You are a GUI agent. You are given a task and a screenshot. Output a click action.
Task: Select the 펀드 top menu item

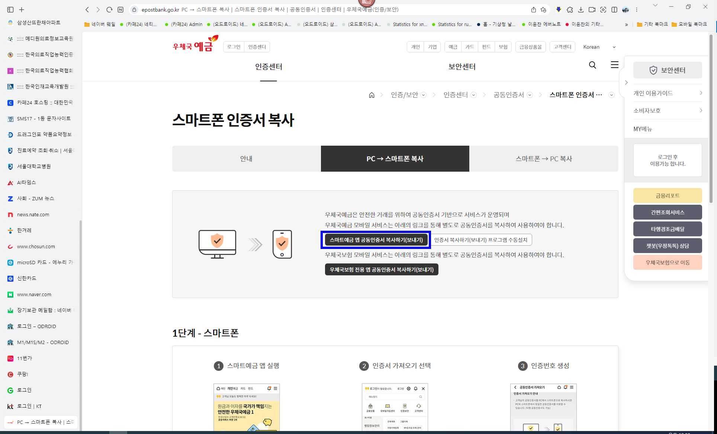coord(486,47)
